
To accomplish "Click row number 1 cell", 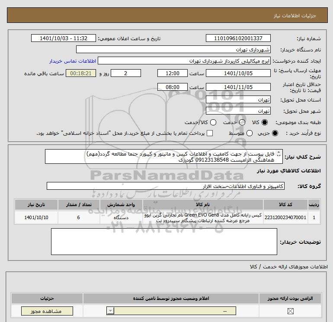I will pyautogui.click(x=314, y=217).
